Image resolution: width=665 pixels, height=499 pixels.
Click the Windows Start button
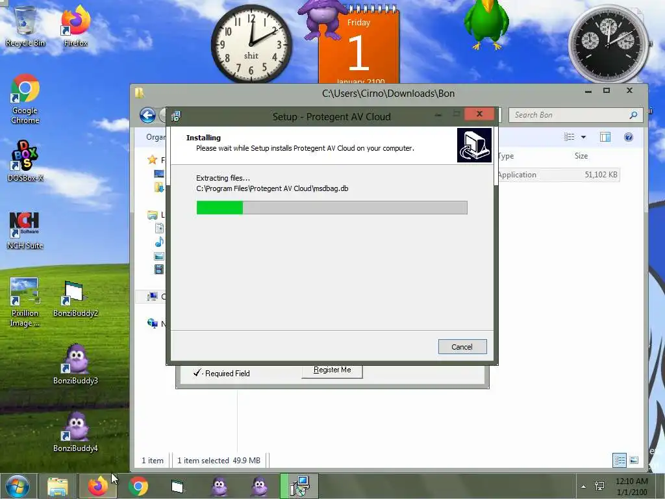(18, 486)
